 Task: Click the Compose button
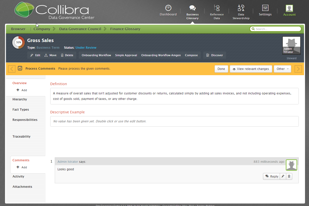click(191, 55)
